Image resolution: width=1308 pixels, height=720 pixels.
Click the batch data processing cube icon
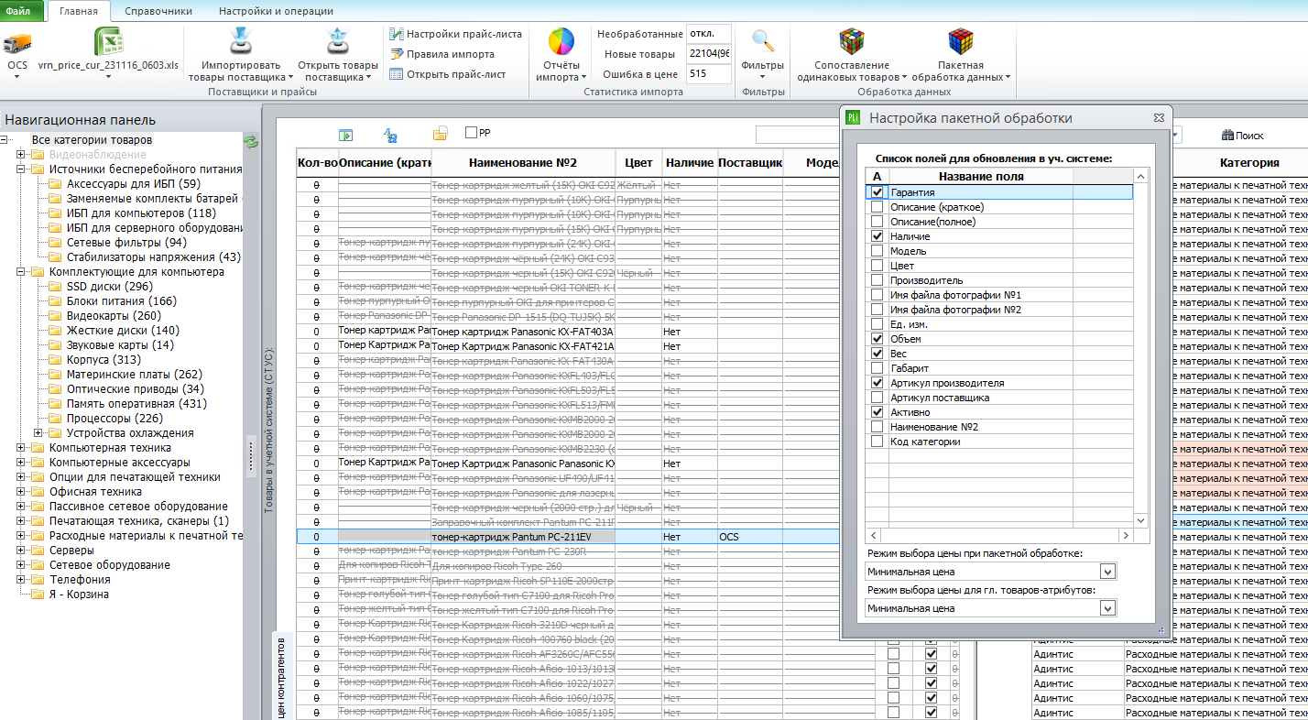click(961, 42)
